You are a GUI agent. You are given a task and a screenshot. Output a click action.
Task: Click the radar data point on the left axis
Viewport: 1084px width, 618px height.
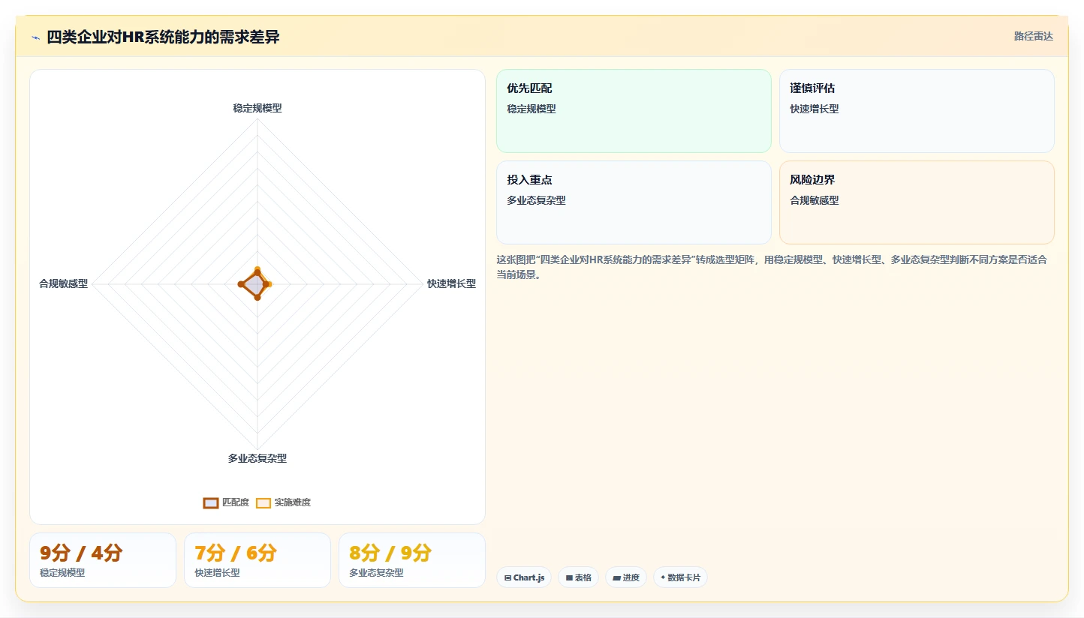point(241,284)
